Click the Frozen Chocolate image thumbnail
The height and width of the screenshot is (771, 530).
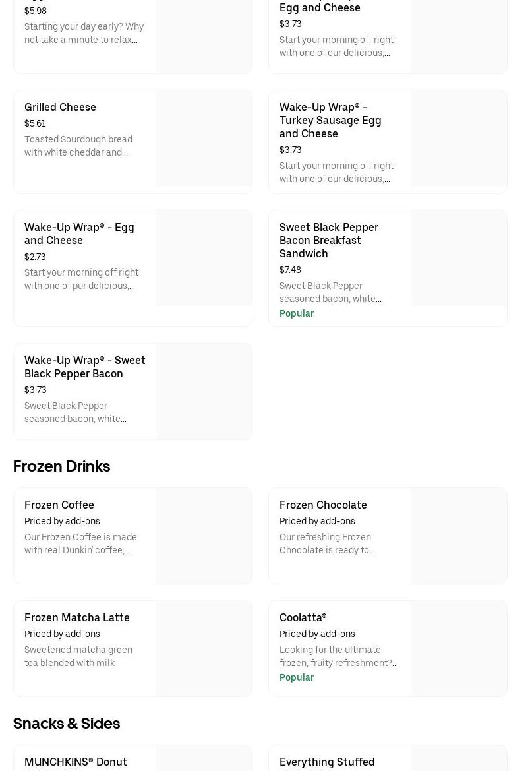pyautogui.click(x=459, y=536)
